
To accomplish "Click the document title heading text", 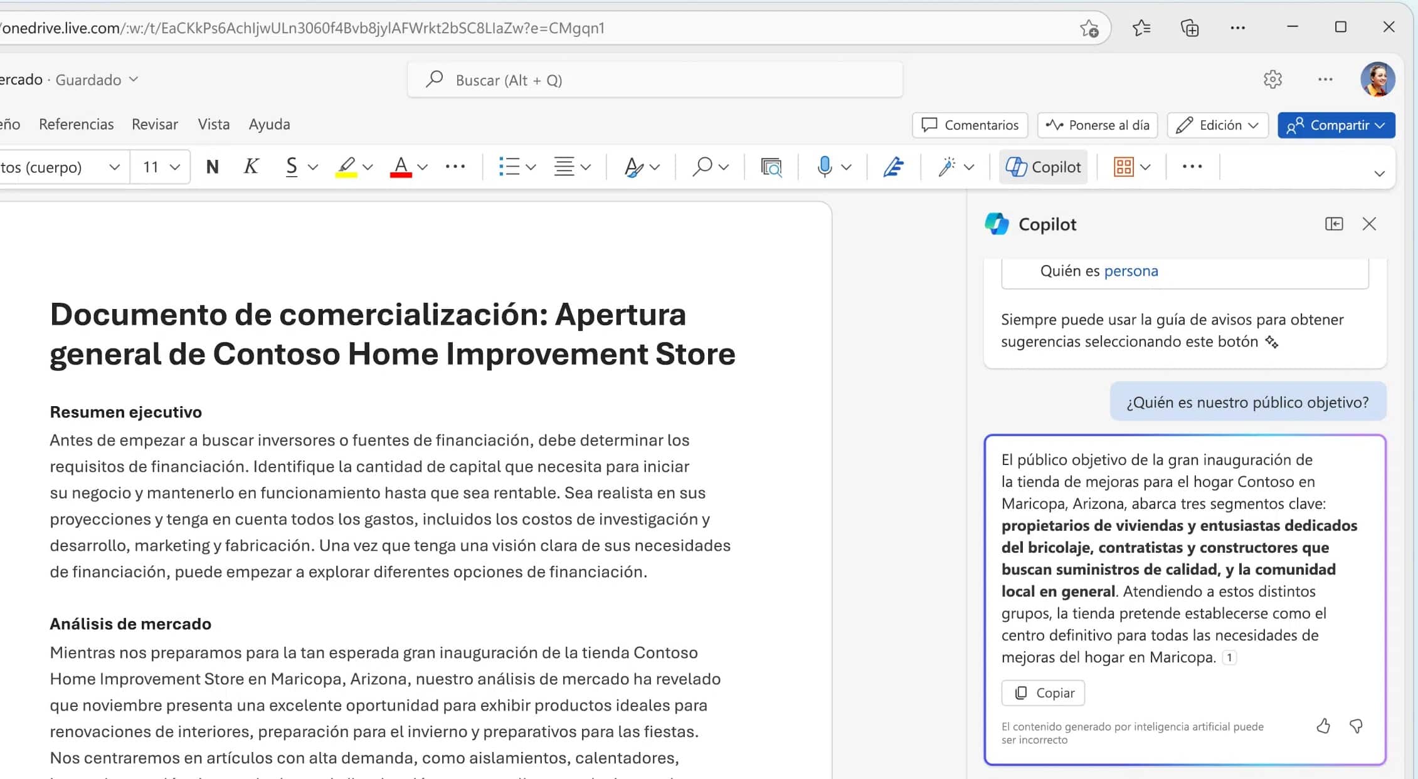I will (393, 334).
